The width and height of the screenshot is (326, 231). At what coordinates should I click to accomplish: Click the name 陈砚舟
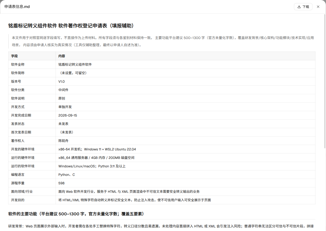[63, 141]
